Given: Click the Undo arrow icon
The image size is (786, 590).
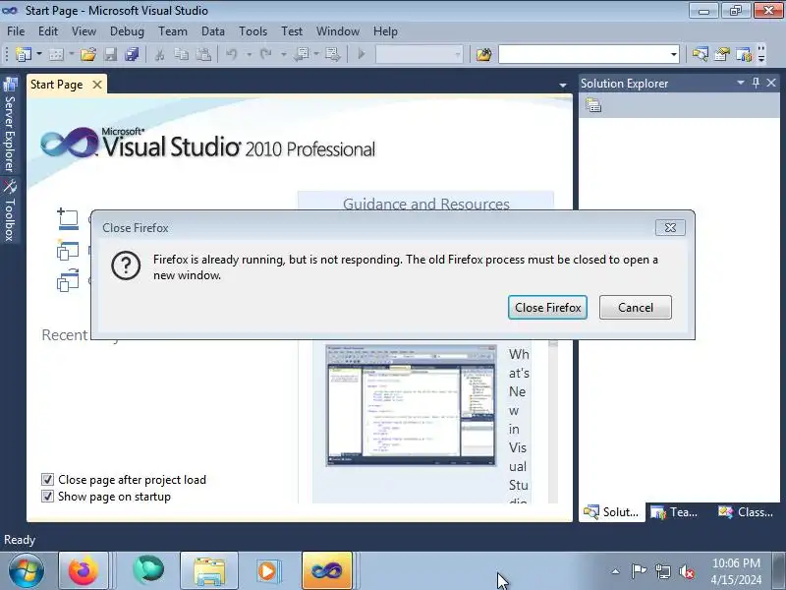Looking at the screenshot, I should click(231, 54).
